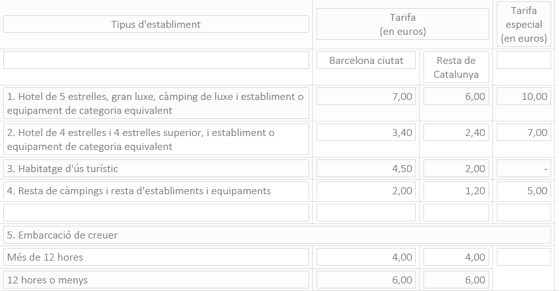The width and height of the screenshot is (560, 291).
Task: Click the 4-star hotel row label
Action: tap(156, 139)
